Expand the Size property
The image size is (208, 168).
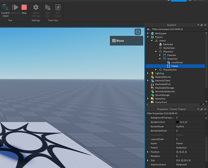(148, 161)
